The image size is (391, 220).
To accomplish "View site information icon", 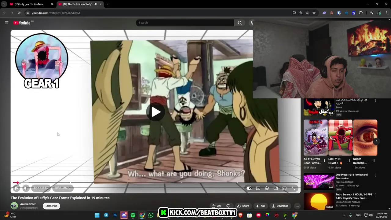I will [x=27, y=13].
